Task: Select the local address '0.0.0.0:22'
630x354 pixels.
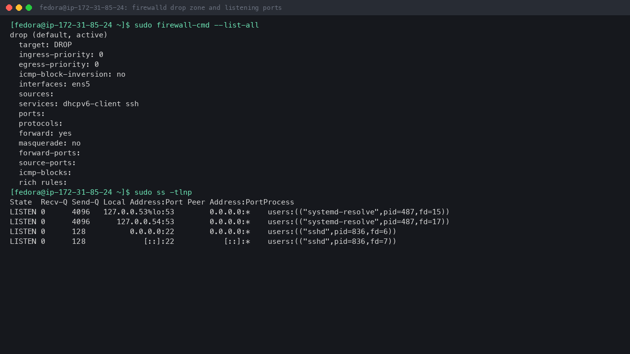Action: [152, 232]
